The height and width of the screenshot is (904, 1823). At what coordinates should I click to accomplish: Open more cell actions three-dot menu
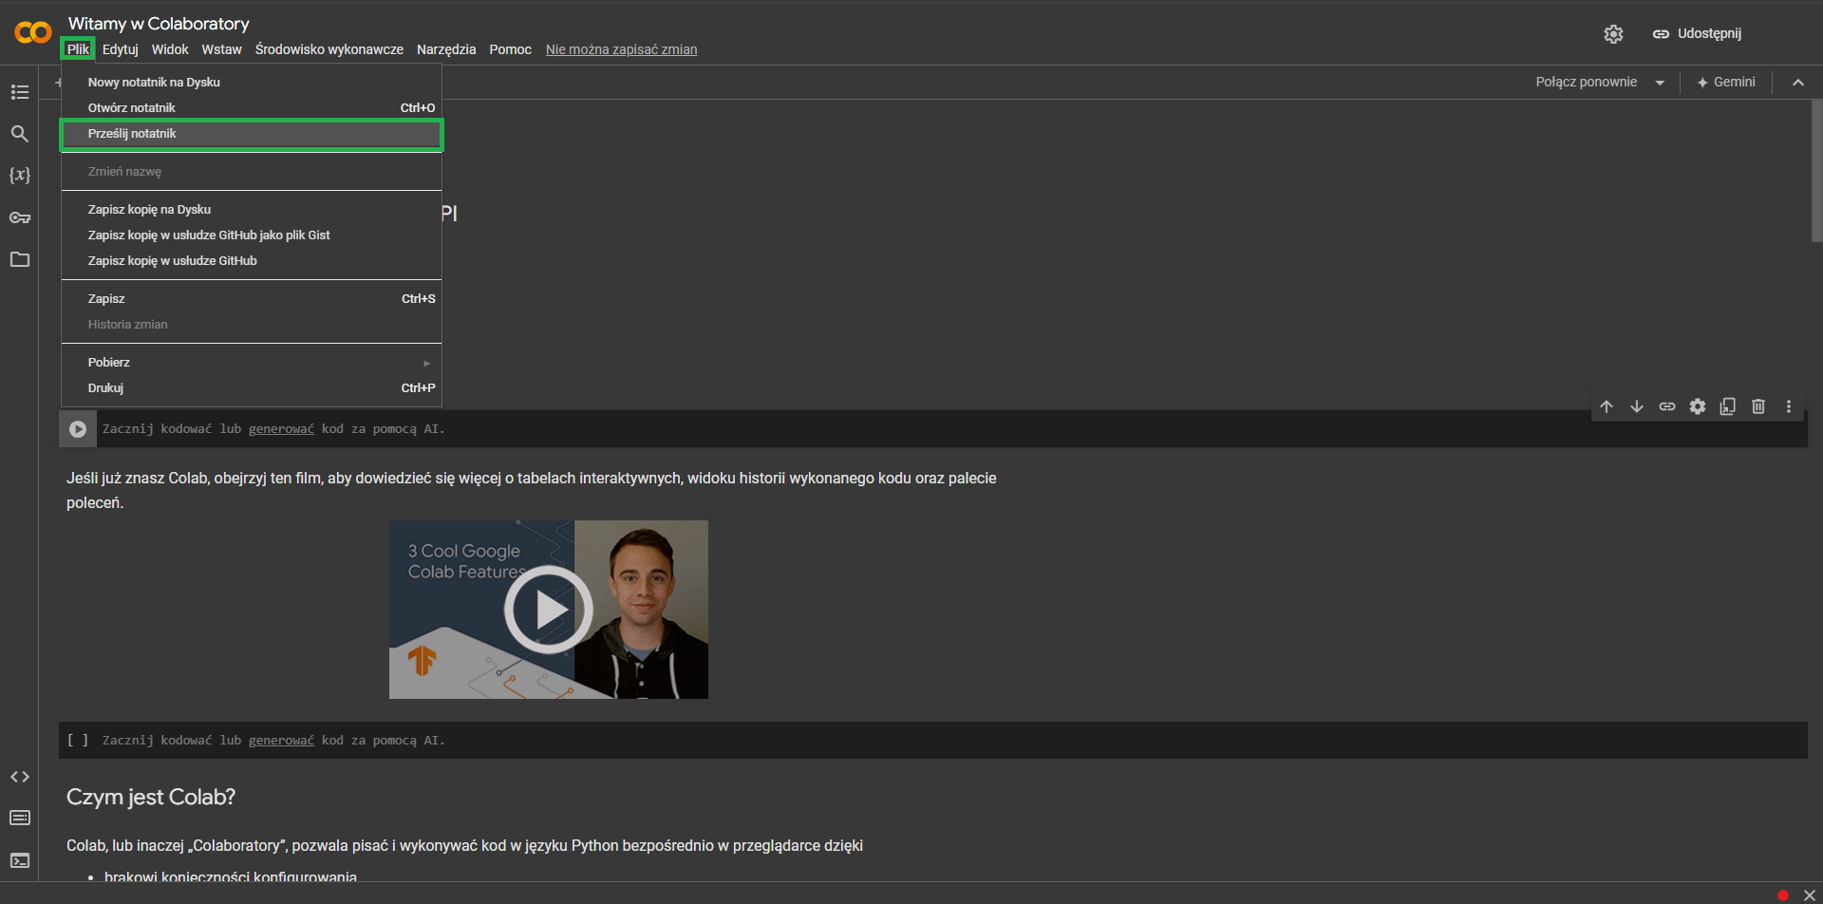pos(1789,406)
